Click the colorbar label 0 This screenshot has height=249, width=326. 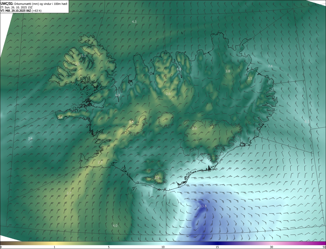point(1,247)
